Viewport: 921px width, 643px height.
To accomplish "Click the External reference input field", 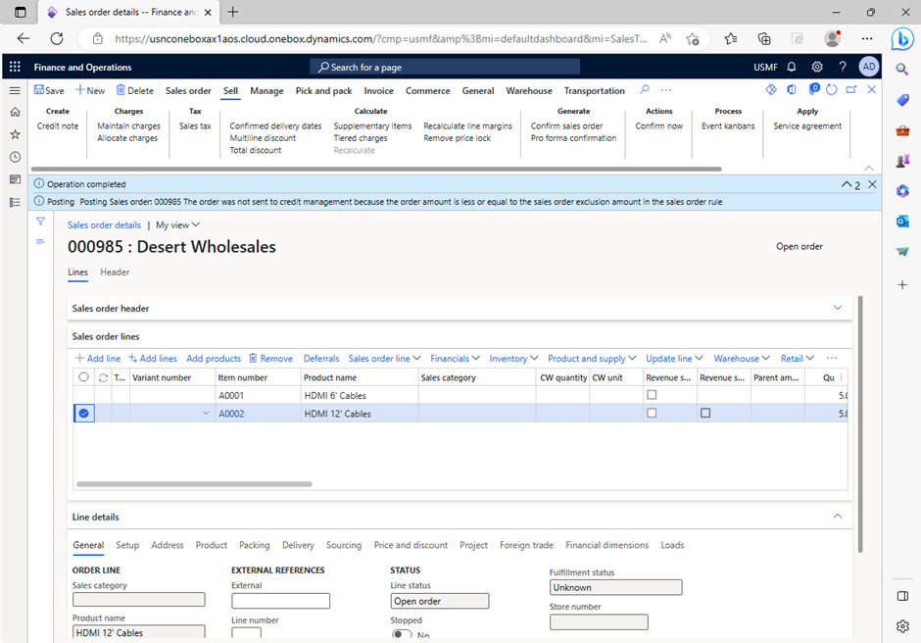I will (x=281, y=600).
